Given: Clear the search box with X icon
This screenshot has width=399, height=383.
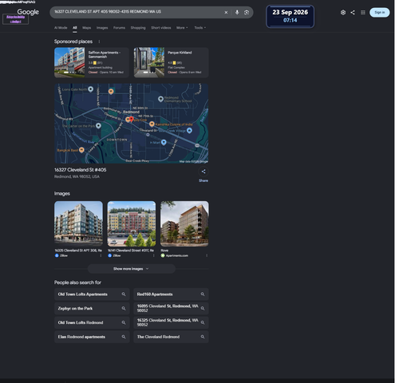Looking at the screenshot, I should point(226,13).
